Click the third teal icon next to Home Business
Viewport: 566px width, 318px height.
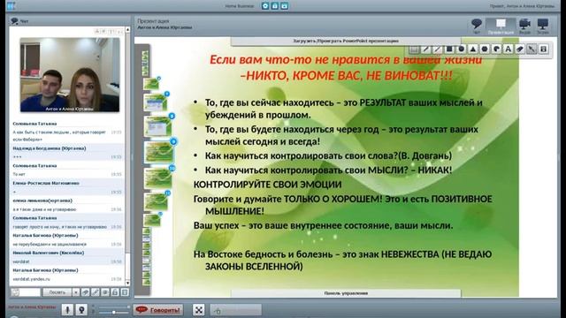click(285, 6)
